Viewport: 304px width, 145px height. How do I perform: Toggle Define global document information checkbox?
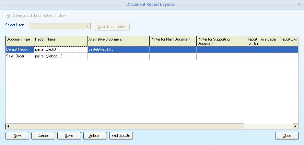[8, 16]
